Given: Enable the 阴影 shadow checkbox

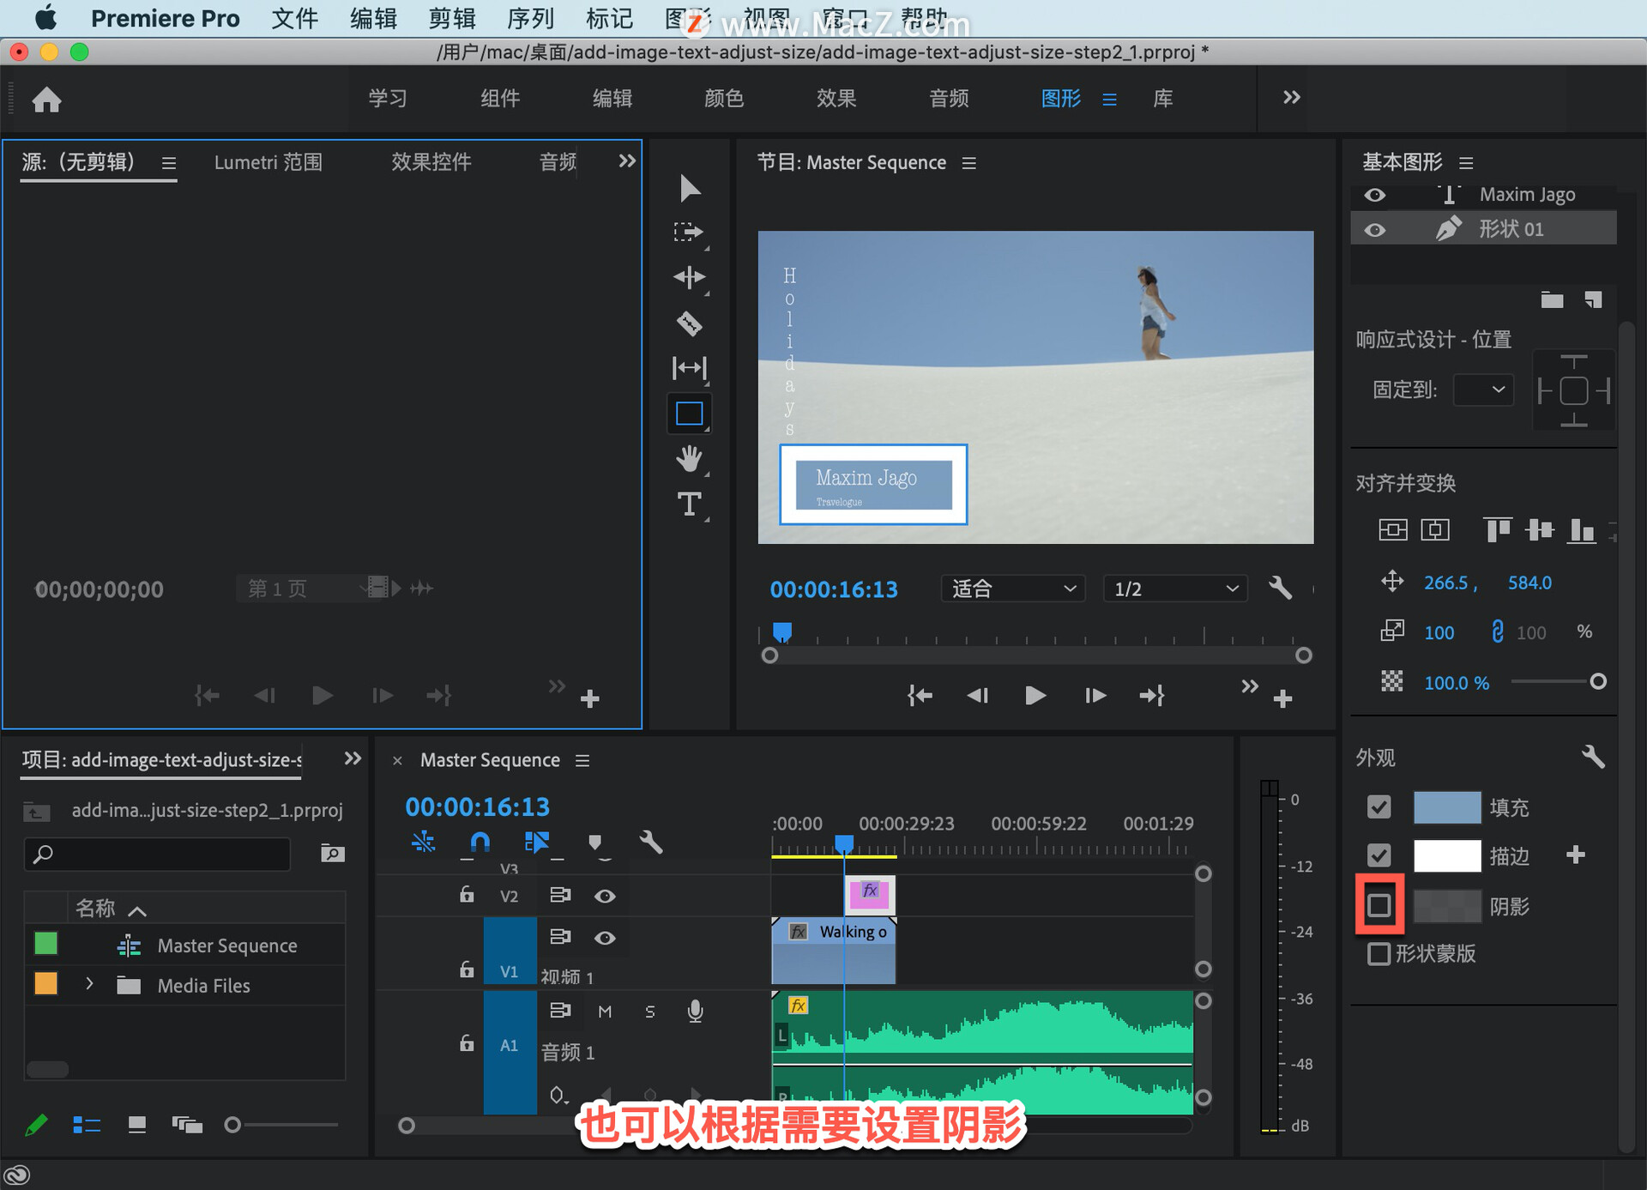Looking at the screenshot, I should (1379, 905).
